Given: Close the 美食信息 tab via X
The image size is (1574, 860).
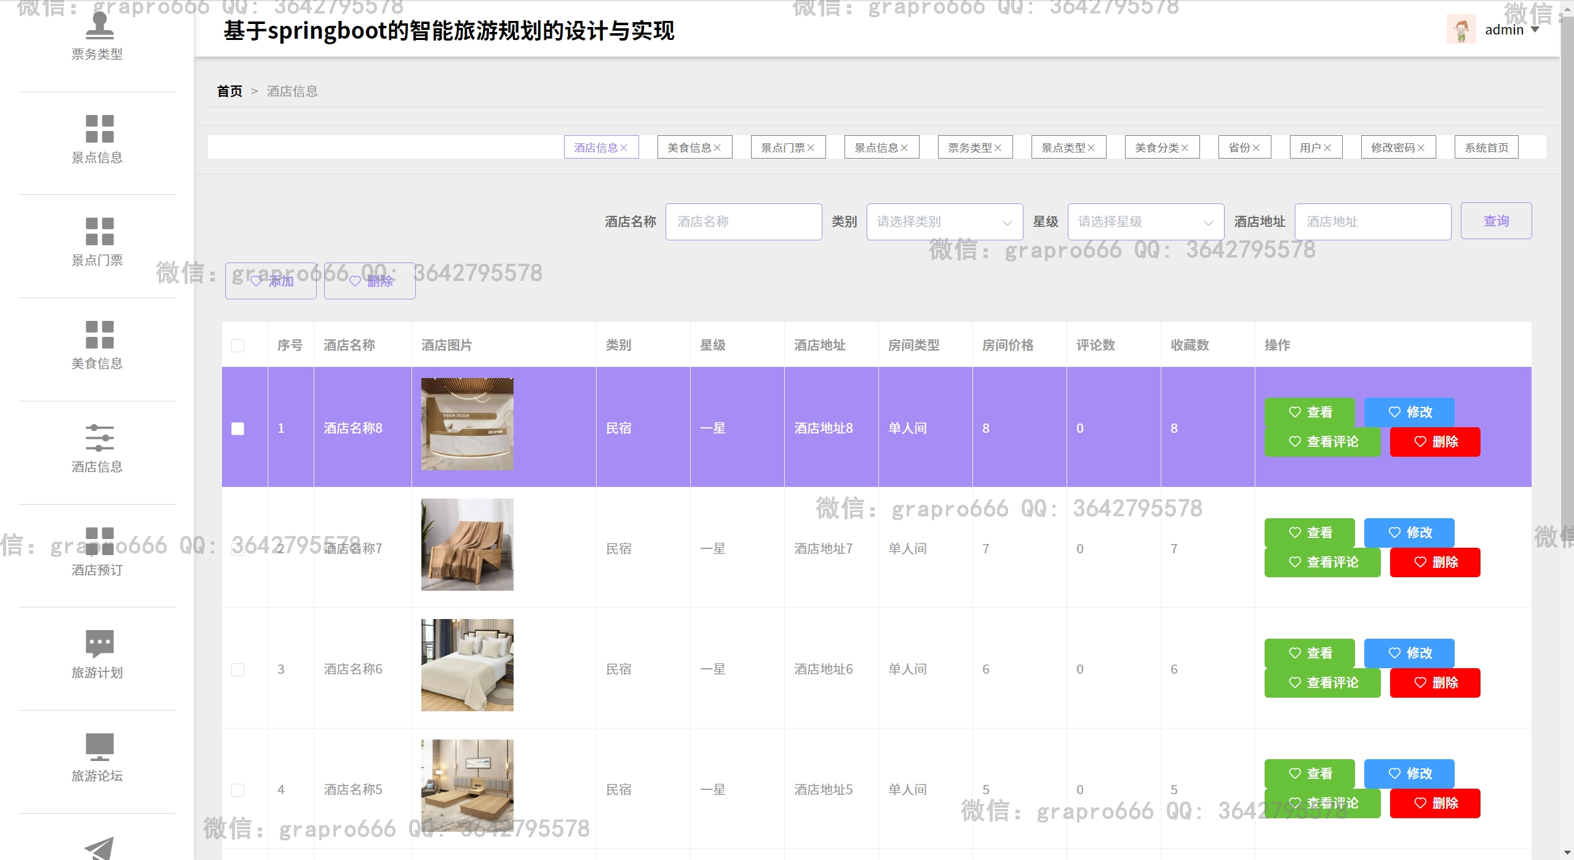Looking at the screenshot, I should click(x=717, y=148).
